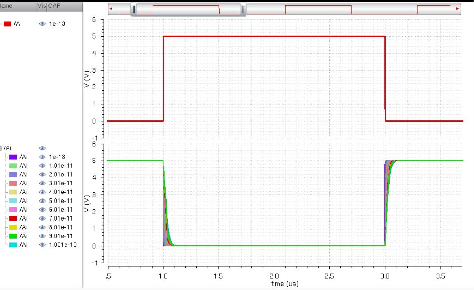Viewport: 474px width, 290px height.
Task: Hide the /Ai trace with CAP 3.01e-11
Action: point(42,183)
